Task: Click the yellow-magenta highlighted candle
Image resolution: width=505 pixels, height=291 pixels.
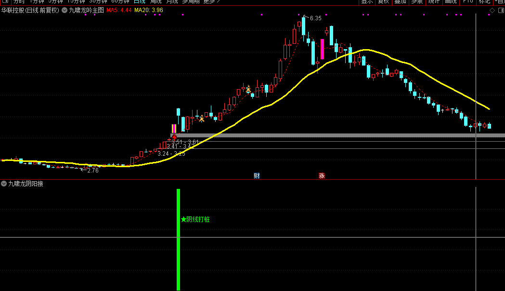Action: coord(174,129)
